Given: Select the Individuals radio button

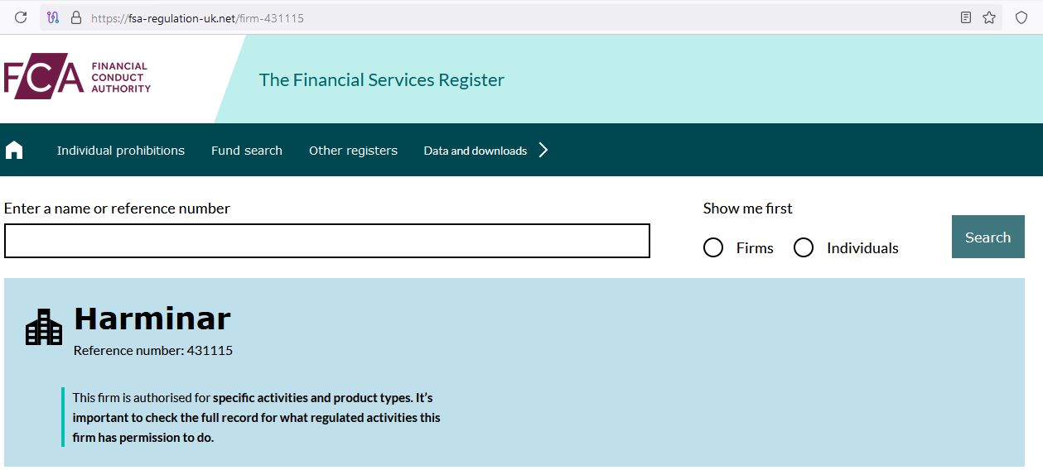Looking at the screenshot, I should click(x=804, y=247).
